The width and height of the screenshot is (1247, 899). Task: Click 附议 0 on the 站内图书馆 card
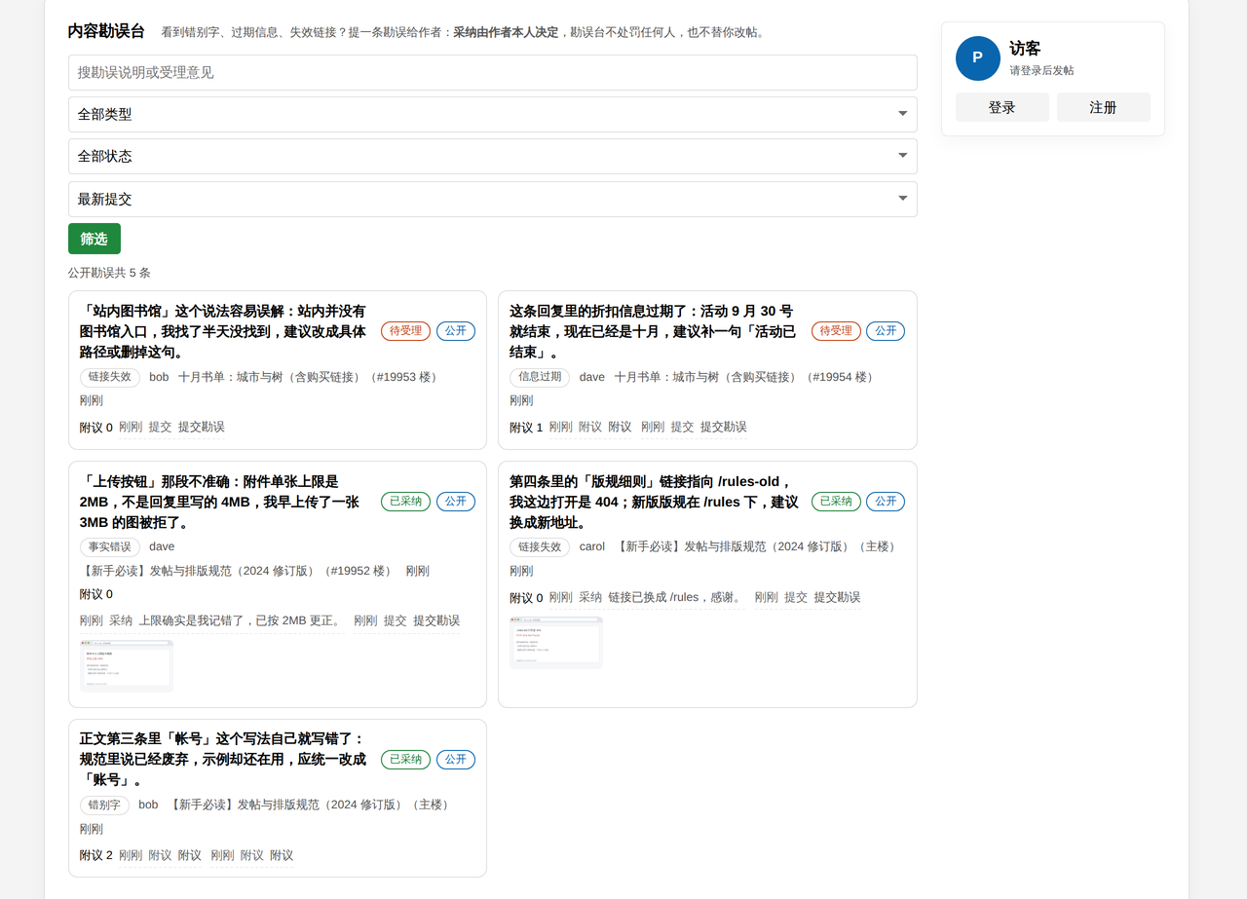click(x=96, y=428)
